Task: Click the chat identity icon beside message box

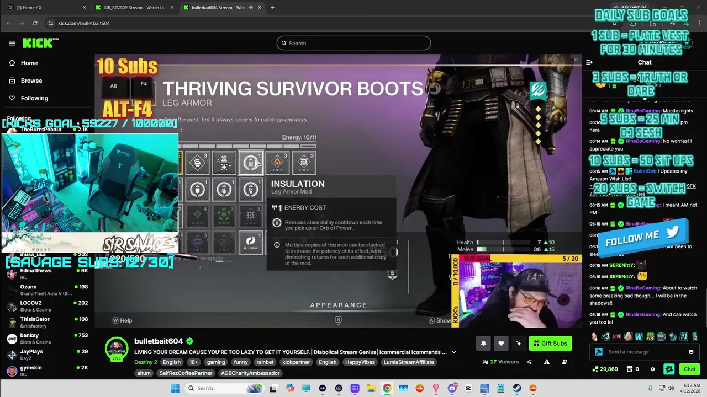Action: (x=599, y=352)
